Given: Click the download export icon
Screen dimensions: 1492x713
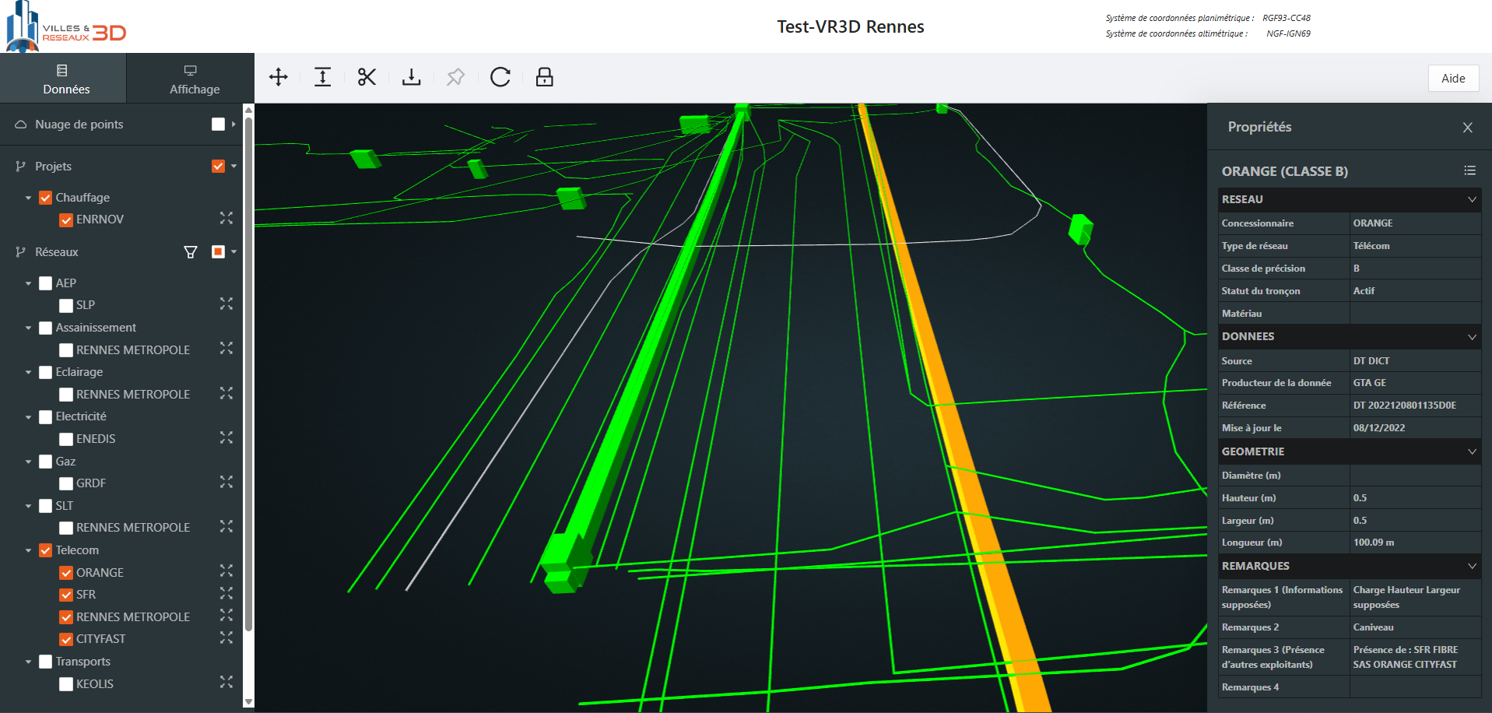Looking at the screenshot, I should pos(411,77).
